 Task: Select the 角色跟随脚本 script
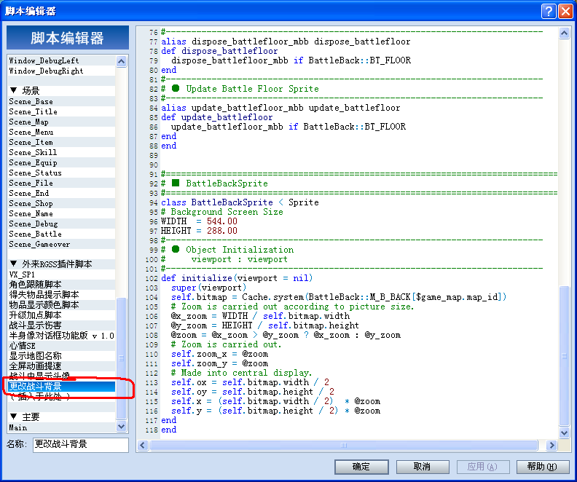pos(61,285)
